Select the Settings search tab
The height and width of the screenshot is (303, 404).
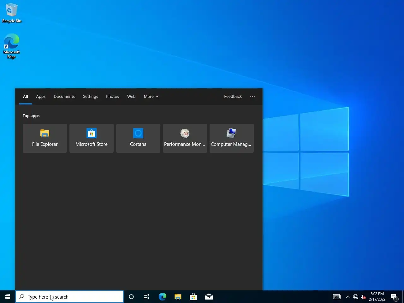point(90,96)
